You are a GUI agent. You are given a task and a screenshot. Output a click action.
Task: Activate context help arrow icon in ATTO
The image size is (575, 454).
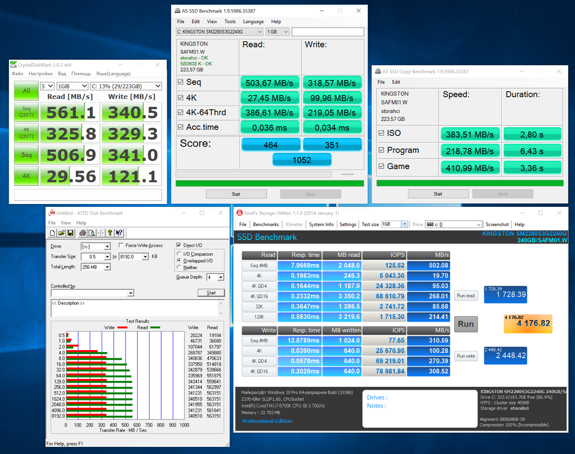(118, 233)
